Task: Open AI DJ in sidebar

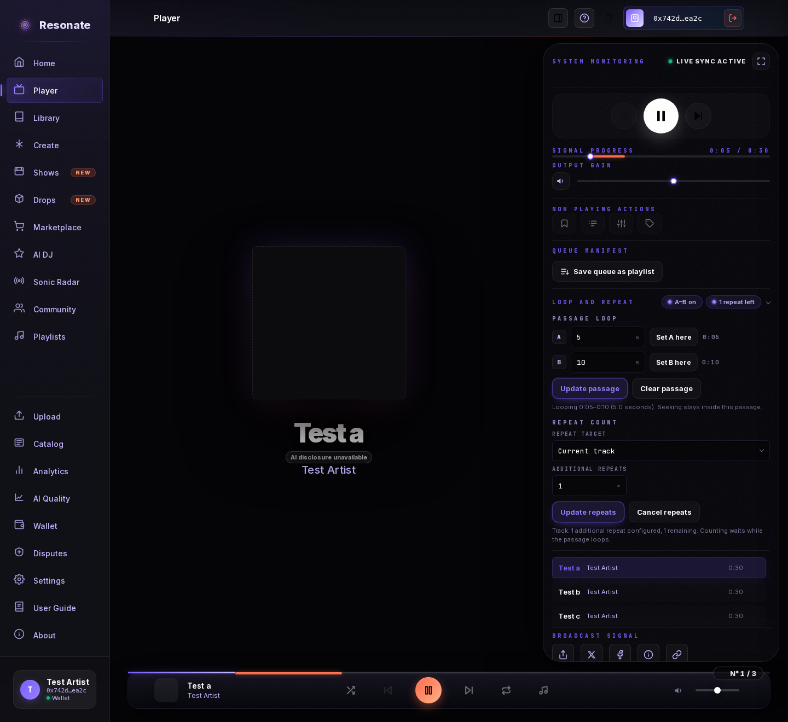Action: pos(55,254)
